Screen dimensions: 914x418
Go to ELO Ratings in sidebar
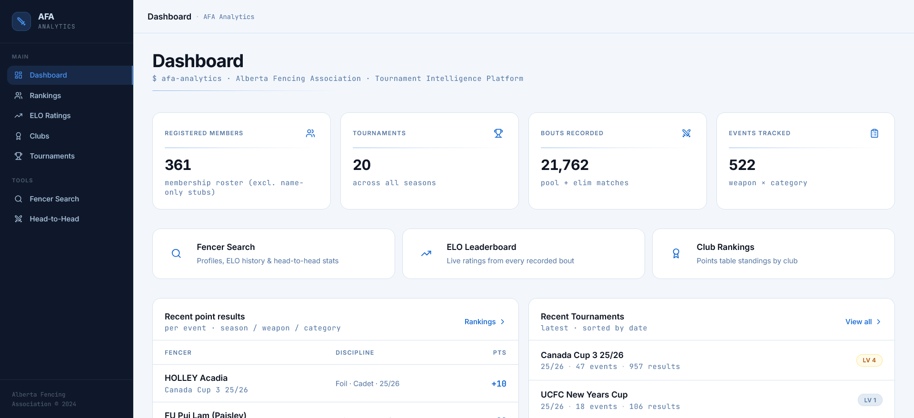(70, 116)
